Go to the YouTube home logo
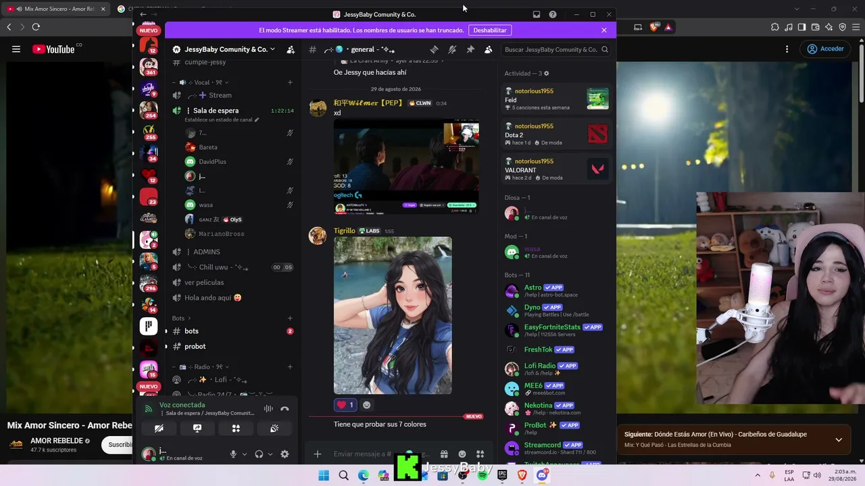This screenshot has width=865, height=486. pos(53,49)
